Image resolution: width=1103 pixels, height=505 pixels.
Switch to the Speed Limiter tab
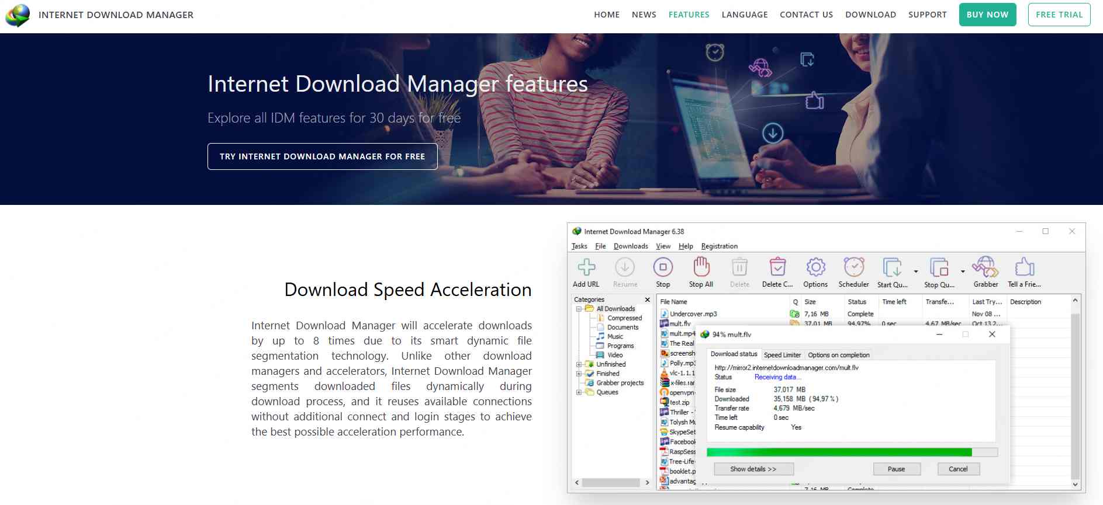pos(782,355)
